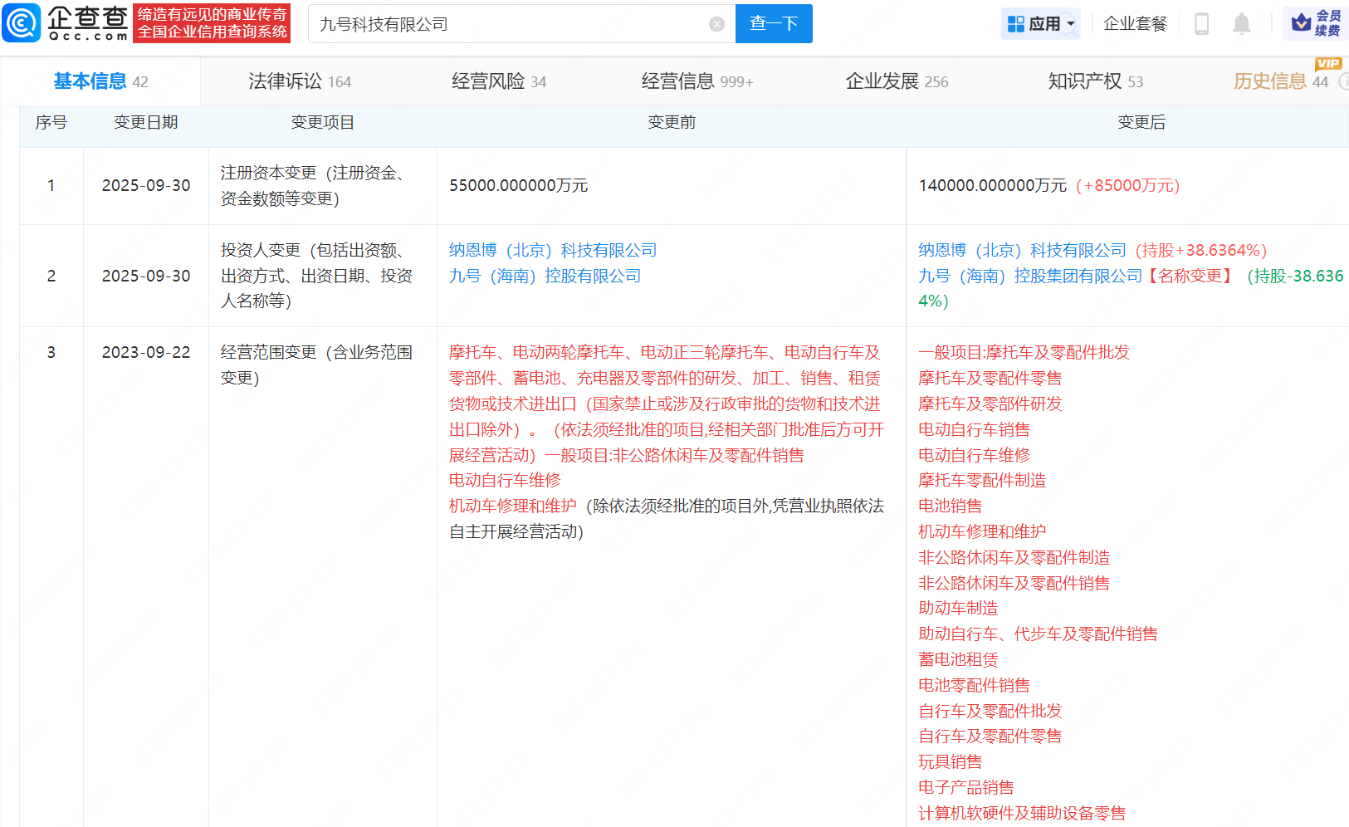The height and width of the screenshot is (827, 1349).
Task: Click the member renewal crown icon
Action: (1301, 23)
